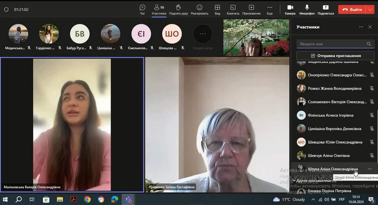Click Рожко Жанна's muted microphone icon

coord(372,89)
